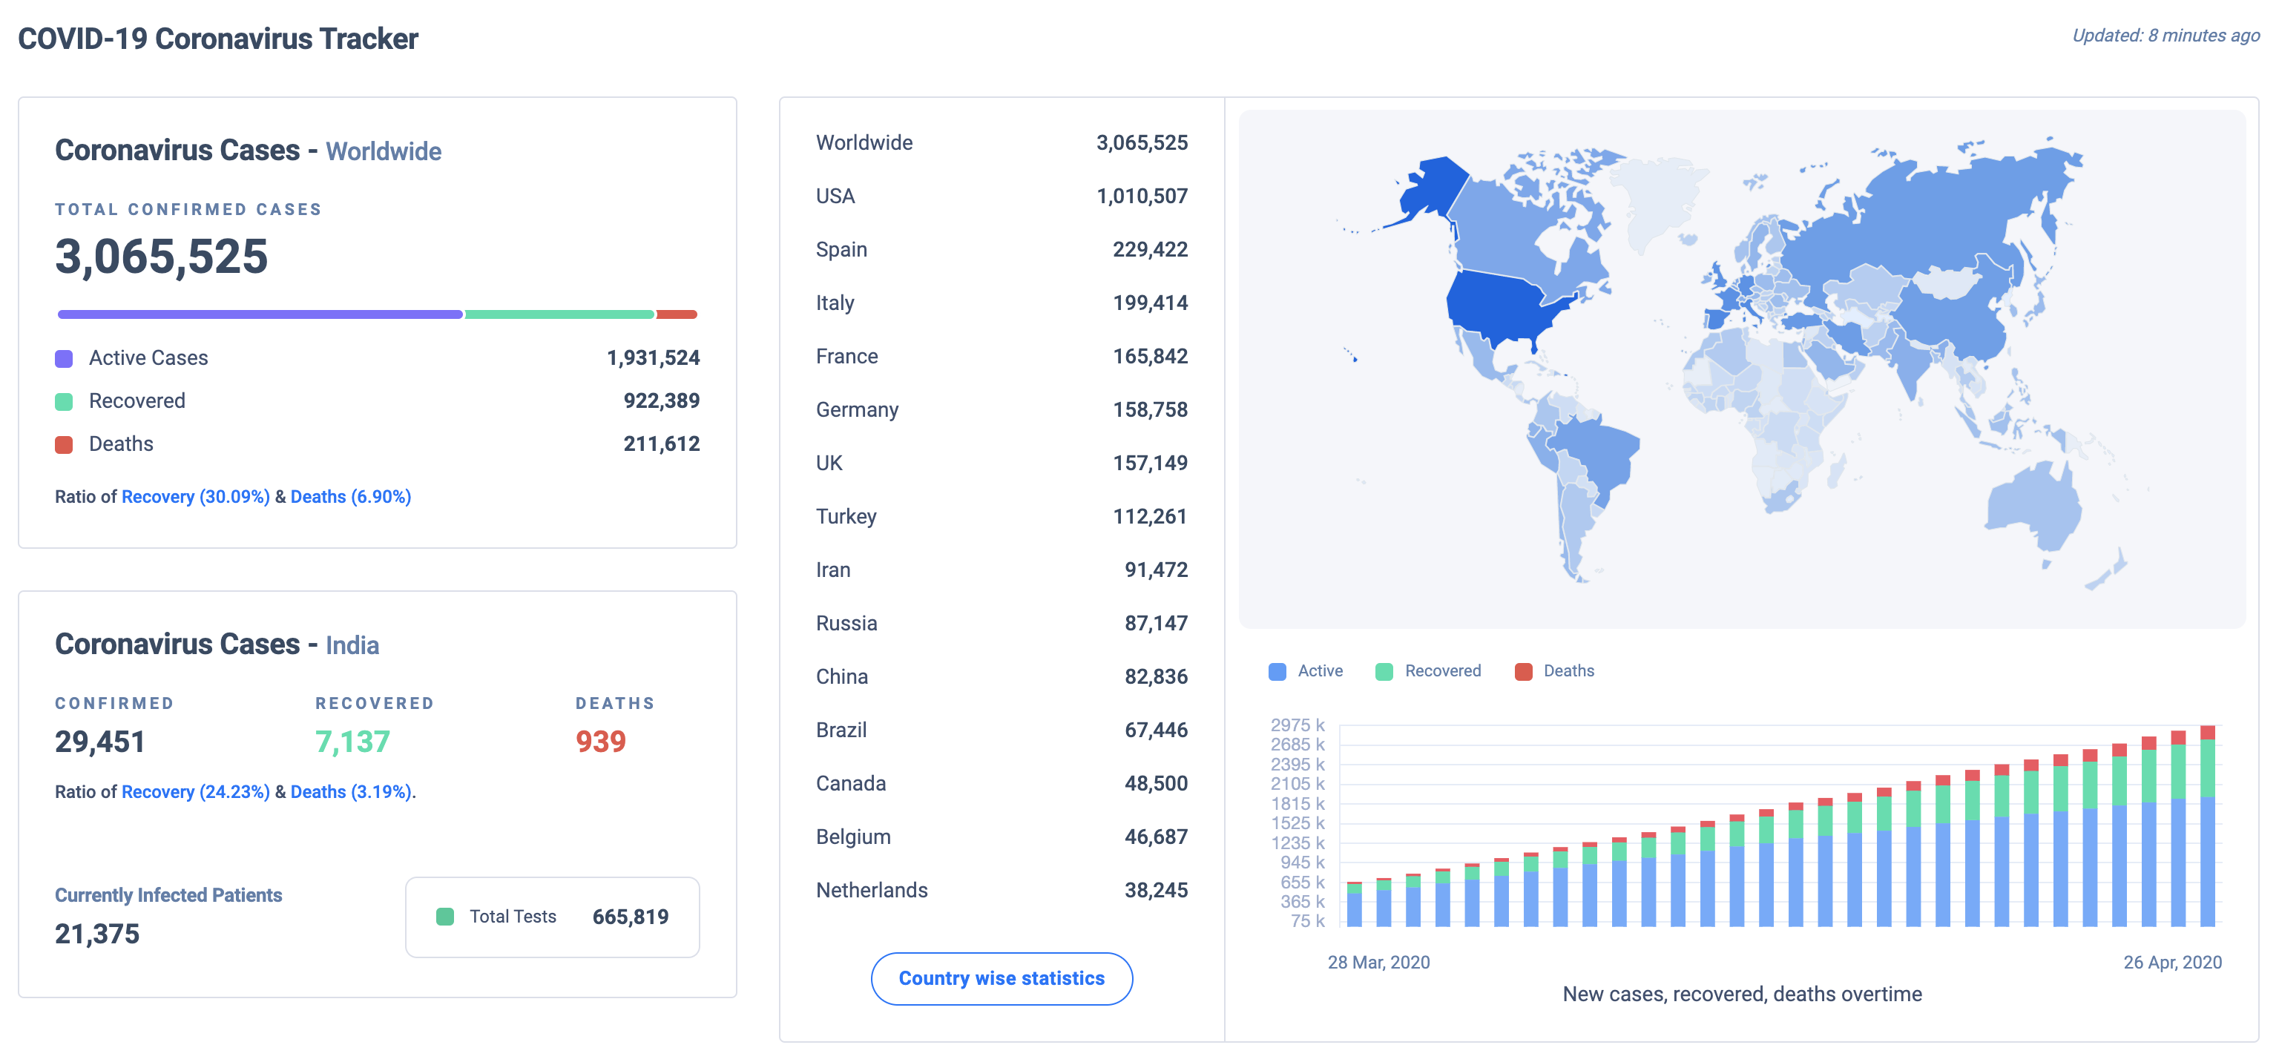
Task: Click the purple Active Cases swatch
Action: pos(64,358)
